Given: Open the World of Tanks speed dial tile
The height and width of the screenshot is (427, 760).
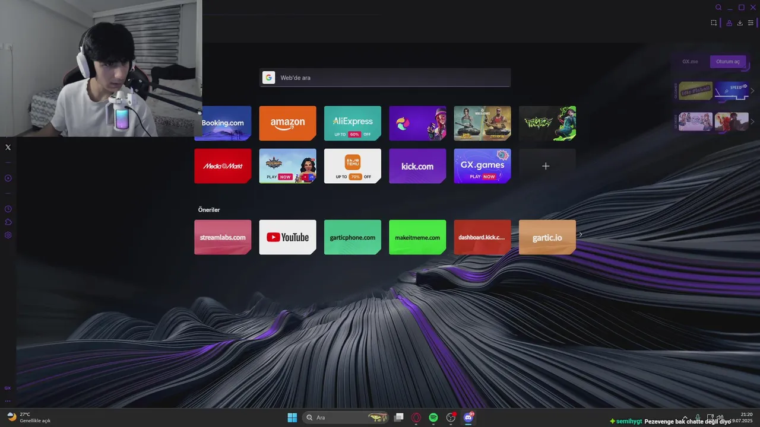Looking at the screenshot, I should [482, 123].
